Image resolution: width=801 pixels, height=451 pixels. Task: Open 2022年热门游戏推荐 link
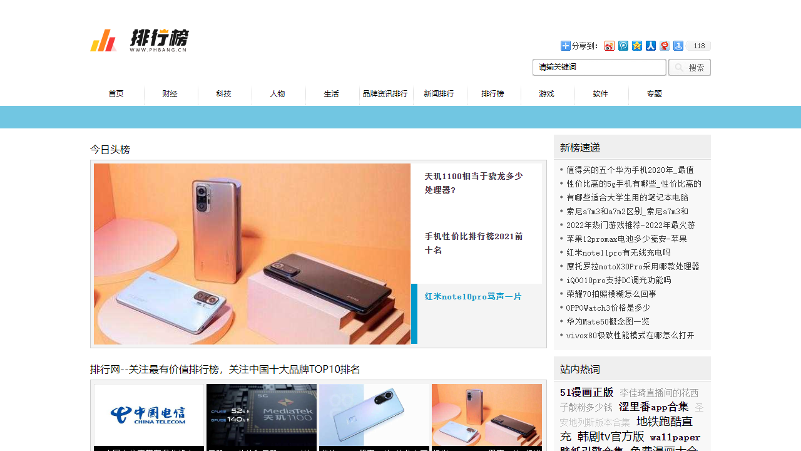(631, 225)
